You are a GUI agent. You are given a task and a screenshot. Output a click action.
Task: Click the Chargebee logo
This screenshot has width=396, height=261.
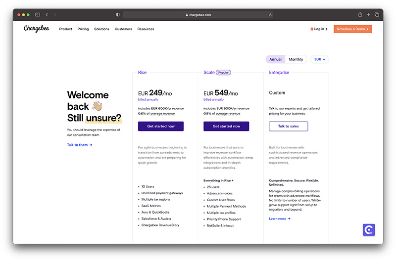click(x=36, y=29)
